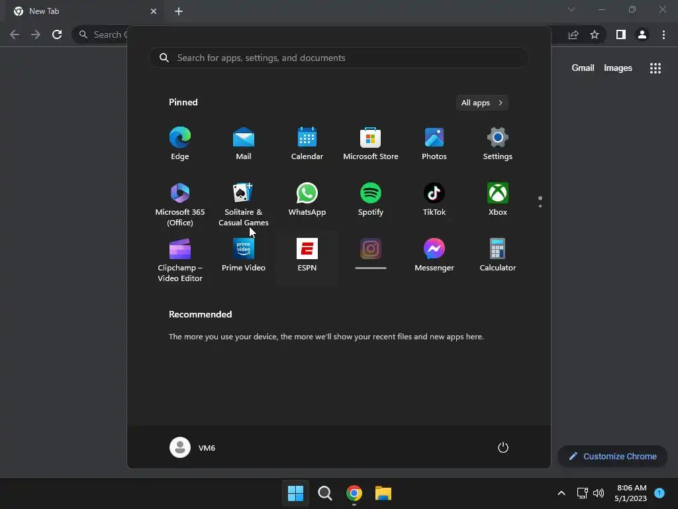Screen dimensions: 678x509
Task: Open a new tab in Chrome
Action: pos(179,11)
